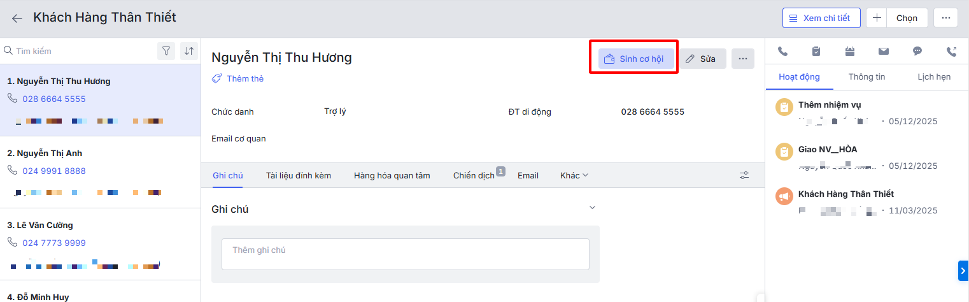Click the Thêm thẻ link

point(238,78)
